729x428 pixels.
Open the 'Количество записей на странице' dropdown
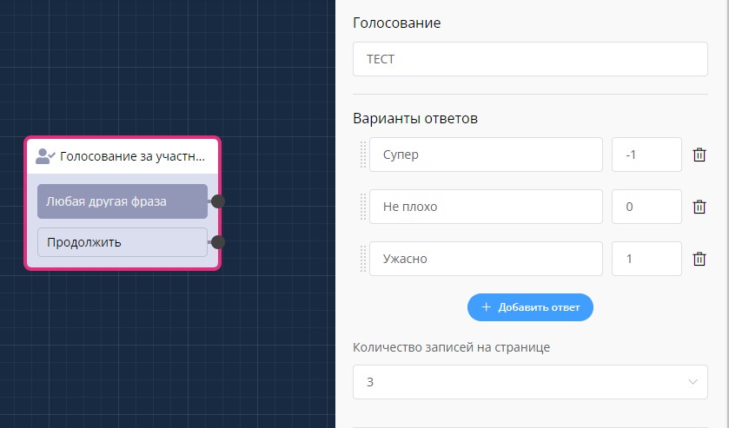tap(529, 382)
